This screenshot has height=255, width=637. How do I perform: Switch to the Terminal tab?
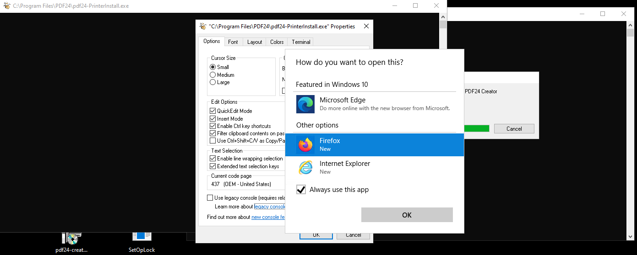pos(301,42)
